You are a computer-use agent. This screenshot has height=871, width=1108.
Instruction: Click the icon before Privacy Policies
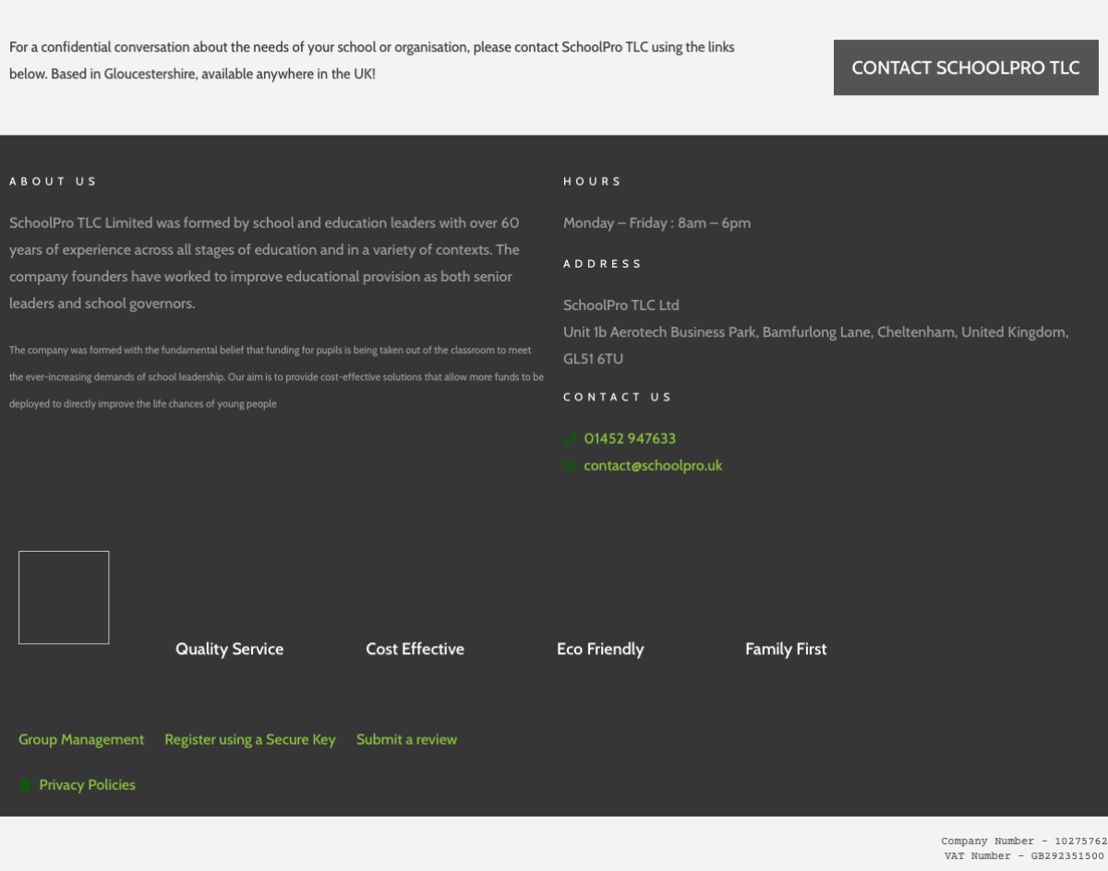coord(25,785)
